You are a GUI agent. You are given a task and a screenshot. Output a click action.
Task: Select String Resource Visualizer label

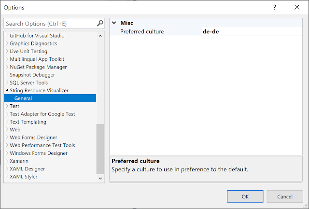pos(39,90)
